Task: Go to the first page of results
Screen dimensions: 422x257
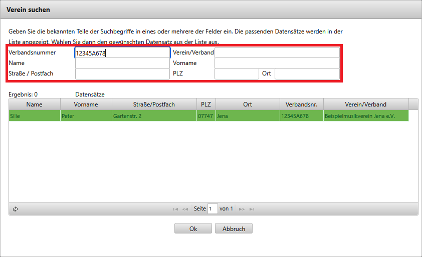Action: pos(175,209)
